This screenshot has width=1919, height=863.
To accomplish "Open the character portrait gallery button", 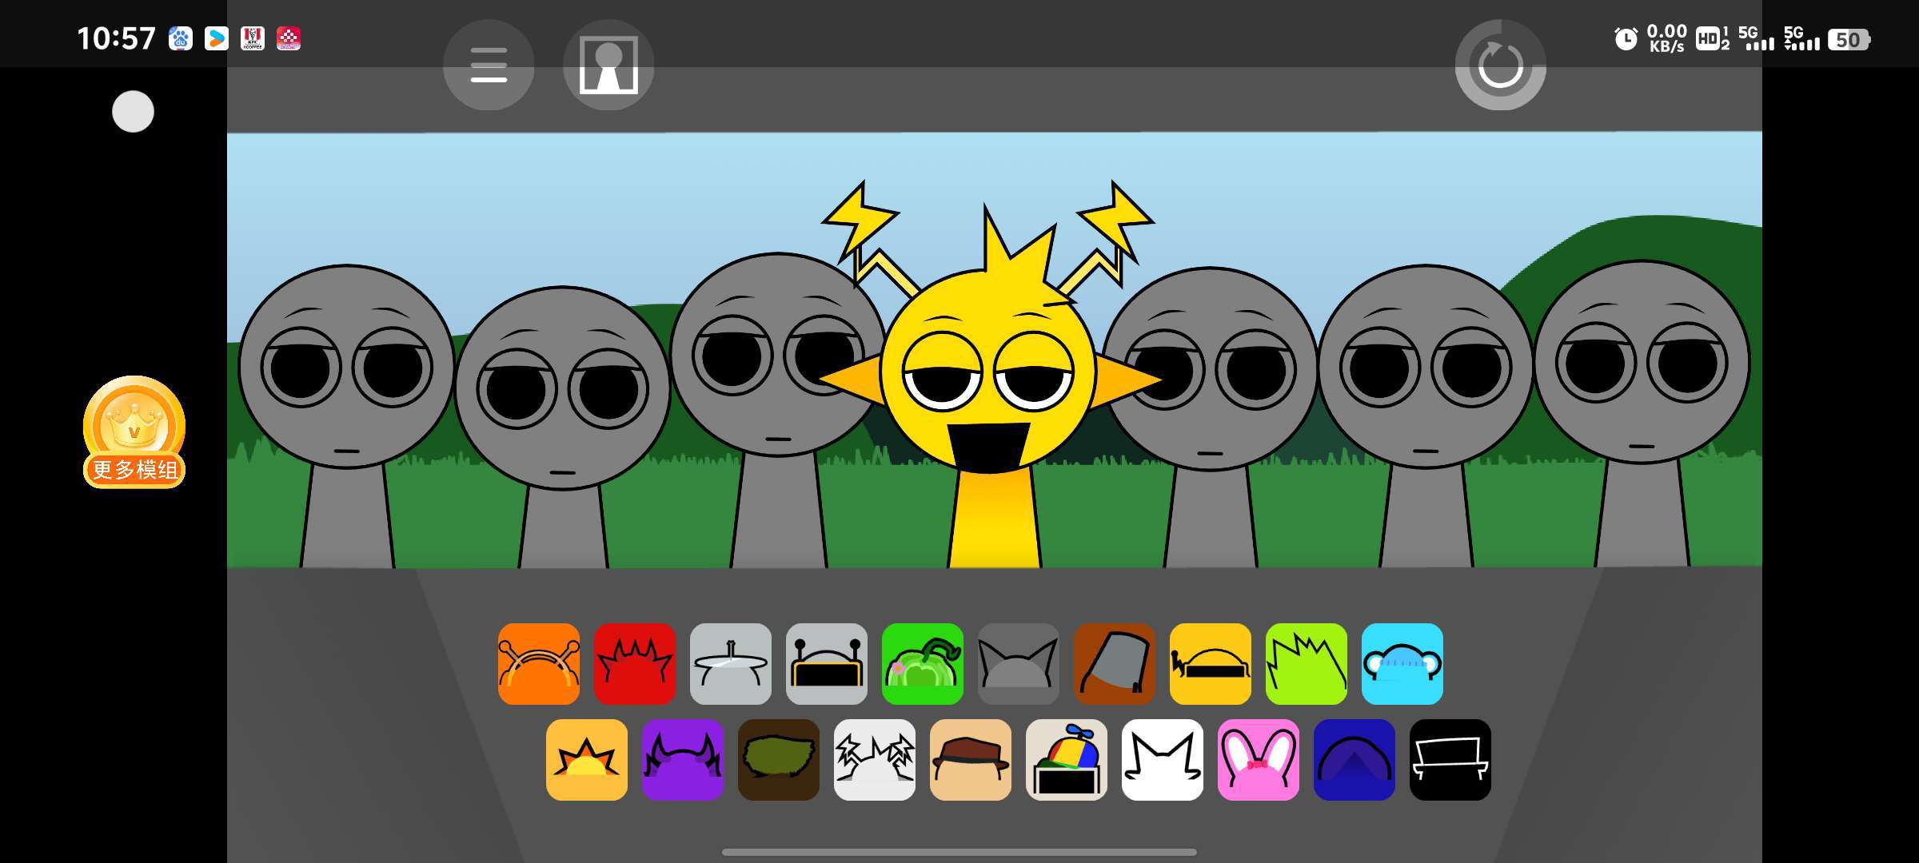I will 608,65.
